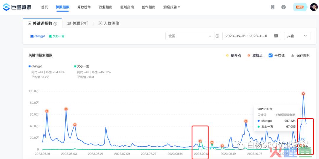Screen dimensions: 319x159
Task: Click the 文心一言 value 67,005 in tooltip
Action: (291, 127)
